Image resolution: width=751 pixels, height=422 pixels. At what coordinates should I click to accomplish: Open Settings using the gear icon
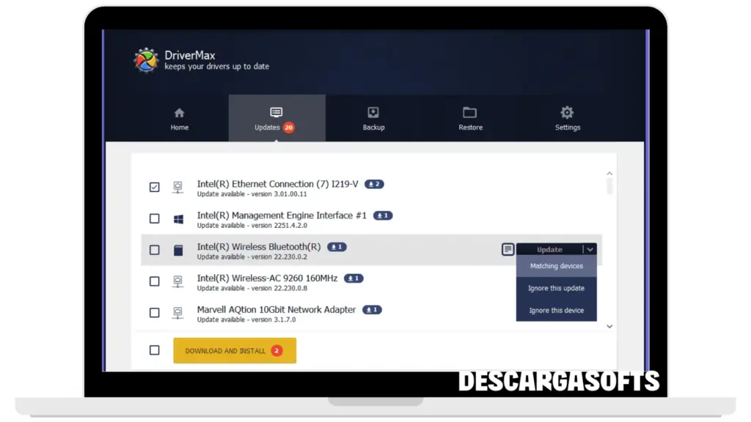click(x=567, y=111)
